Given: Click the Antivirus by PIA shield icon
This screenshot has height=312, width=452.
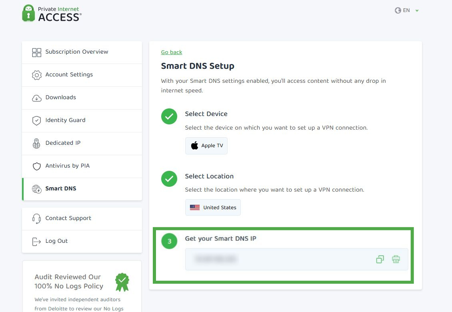Looking at the screenshot, I should click(37, 166).
